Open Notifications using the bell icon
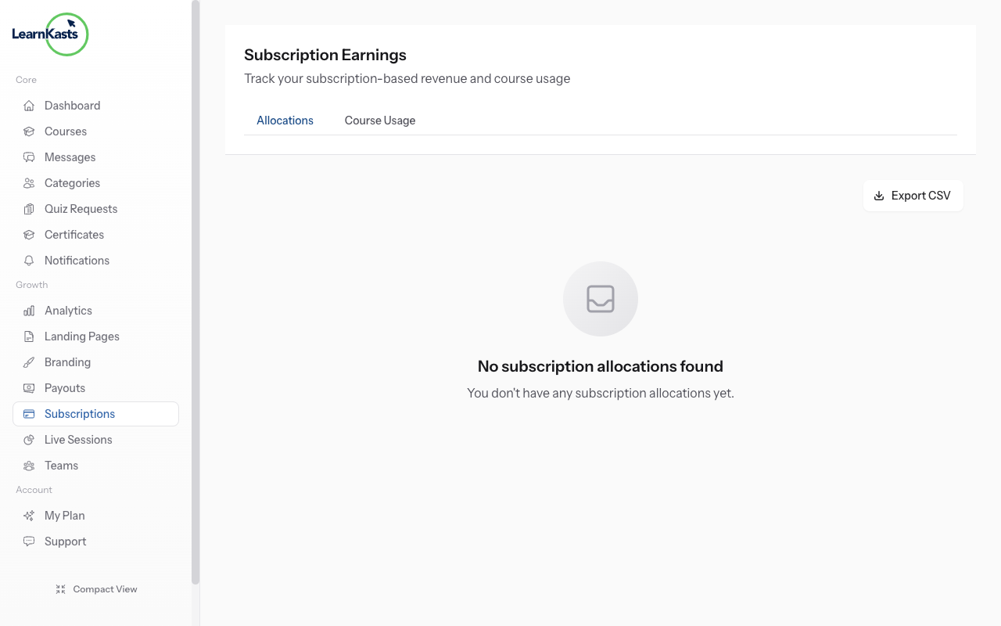This screenshot has width=1001, height=626. coord(29,260)
